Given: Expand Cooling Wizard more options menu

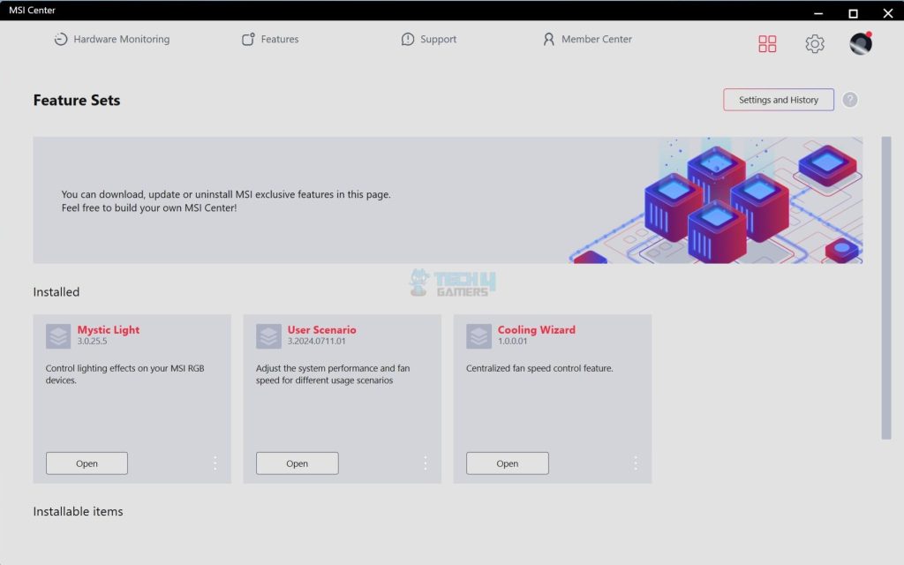Looking at the screenshot, I should 635,463.
